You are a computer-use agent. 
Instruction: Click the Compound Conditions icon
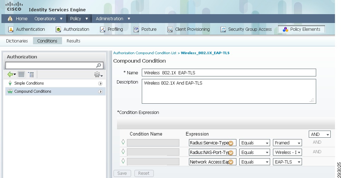click(10, 91)
